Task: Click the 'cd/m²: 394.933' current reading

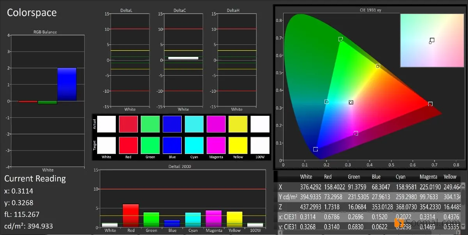Action: point(28,226)
